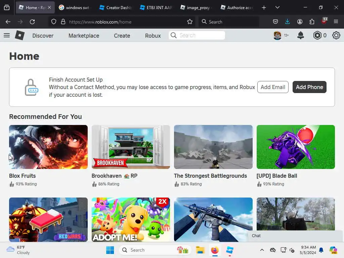Open Firefox downloads panel
344x258 pixels.
(x=288, y=21)
